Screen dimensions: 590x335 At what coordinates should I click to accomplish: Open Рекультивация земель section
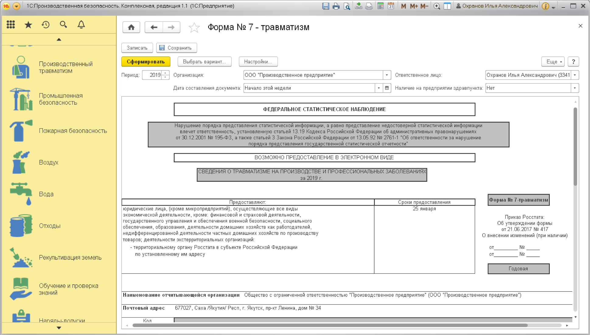[59, 257]
